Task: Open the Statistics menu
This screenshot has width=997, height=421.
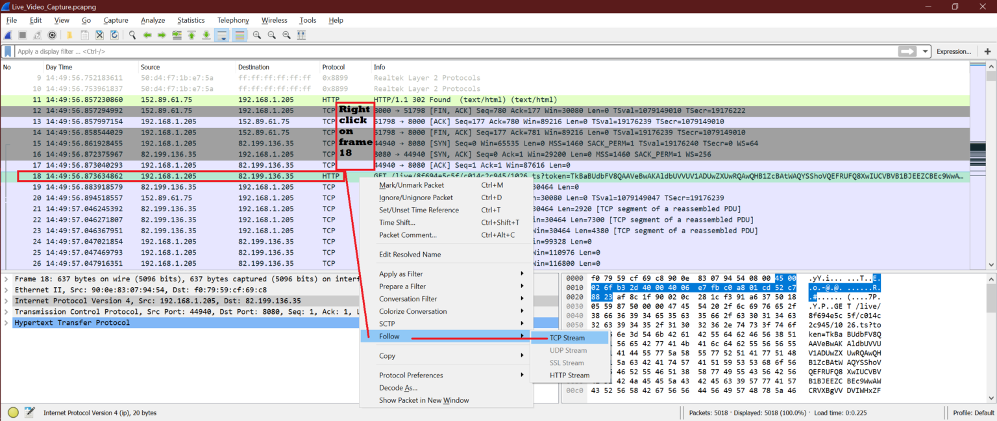Action: tap(191, 20)
